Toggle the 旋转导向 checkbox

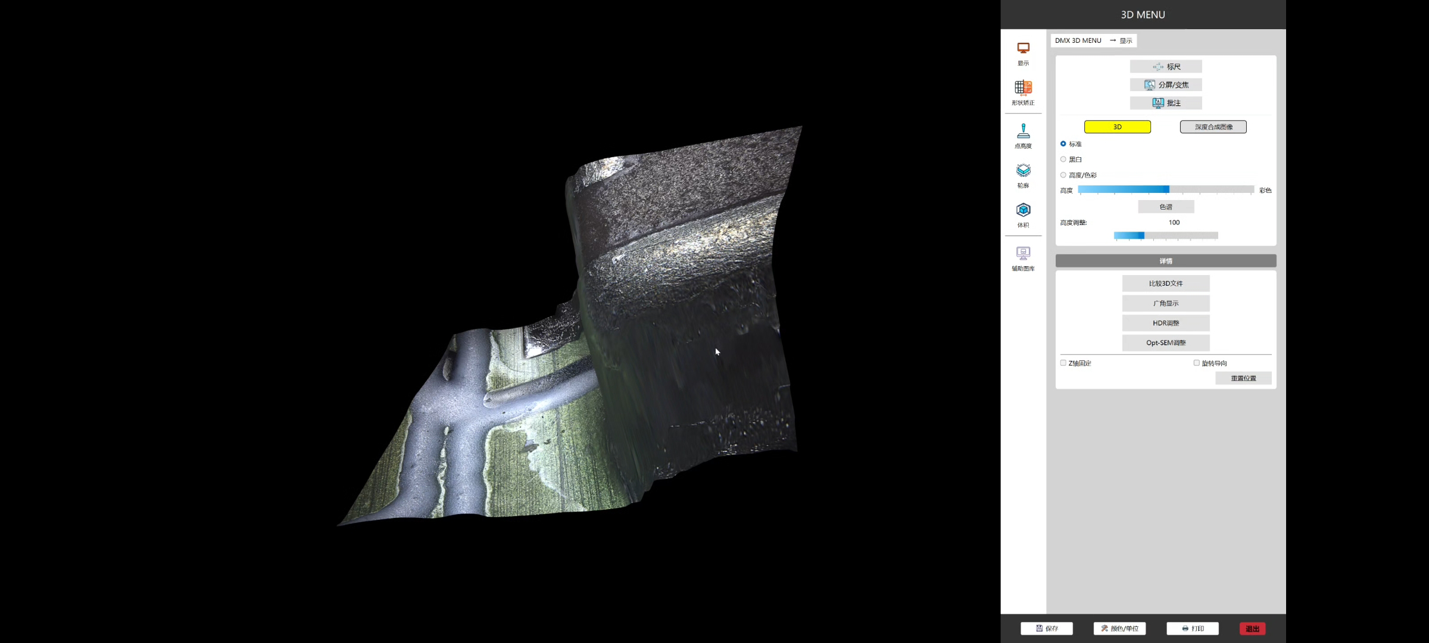[1197, 363]
